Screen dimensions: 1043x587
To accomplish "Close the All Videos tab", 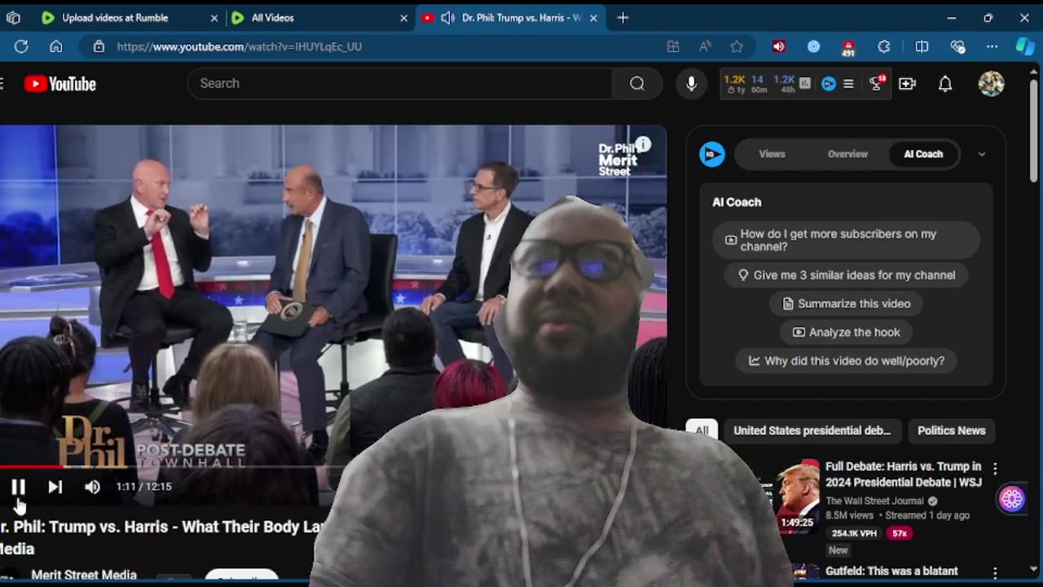I will [x=403, y=17].
